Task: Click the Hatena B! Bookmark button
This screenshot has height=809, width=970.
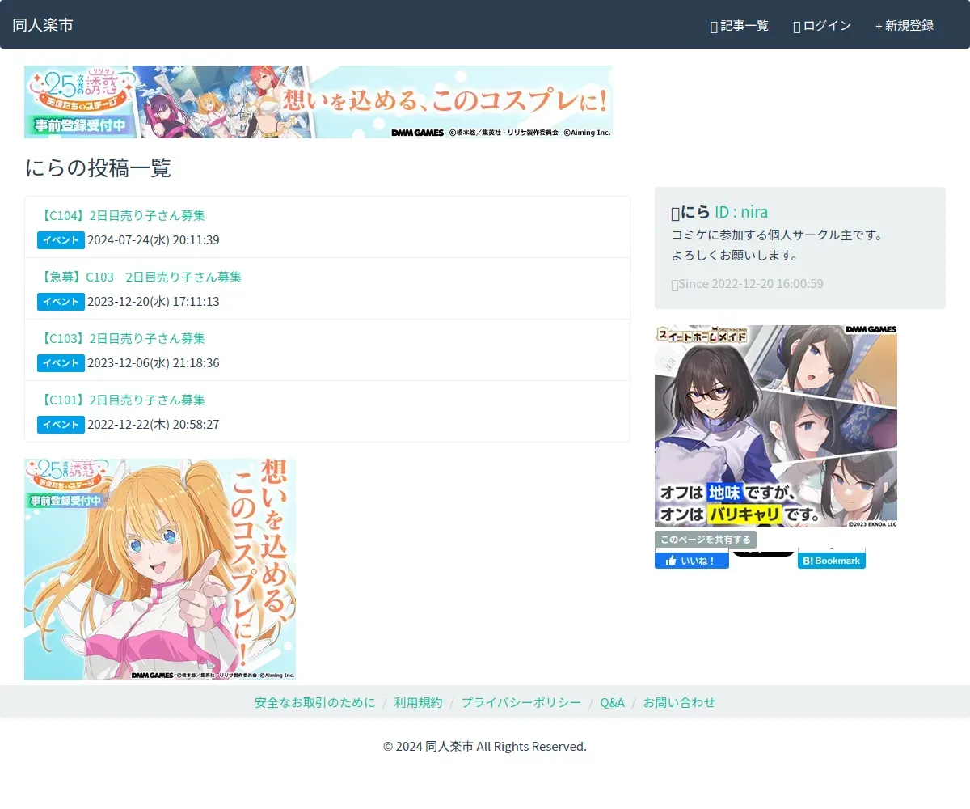Action: coord(832,560)
